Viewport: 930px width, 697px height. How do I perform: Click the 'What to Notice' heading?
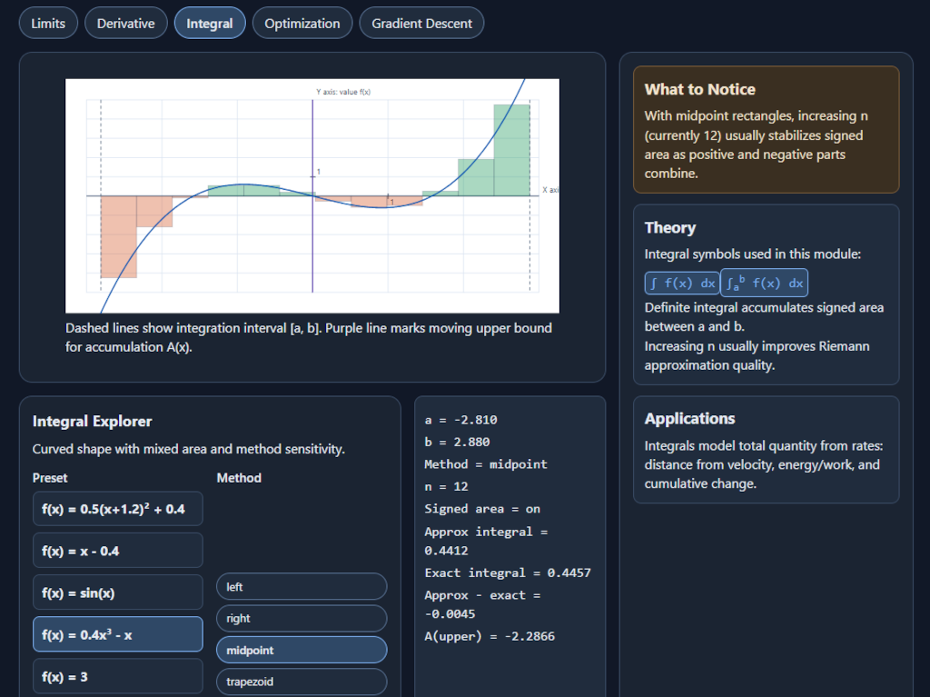(x=700, y=89)
